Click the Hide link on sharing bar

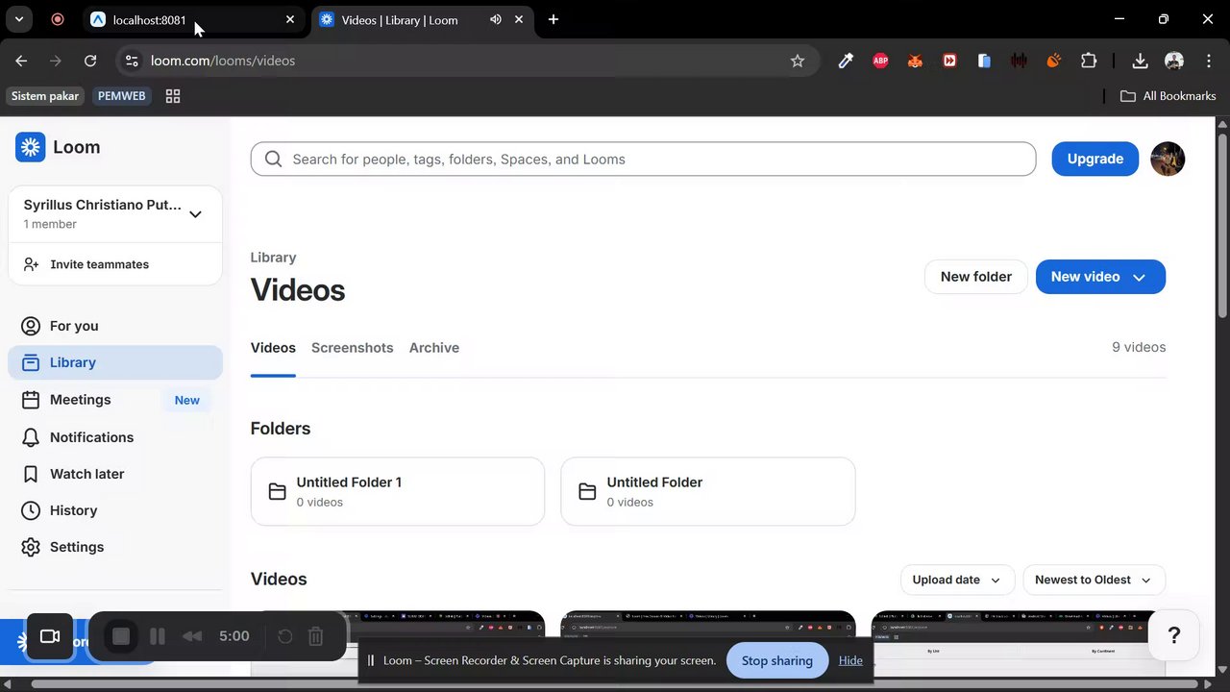tap(850, 660)
